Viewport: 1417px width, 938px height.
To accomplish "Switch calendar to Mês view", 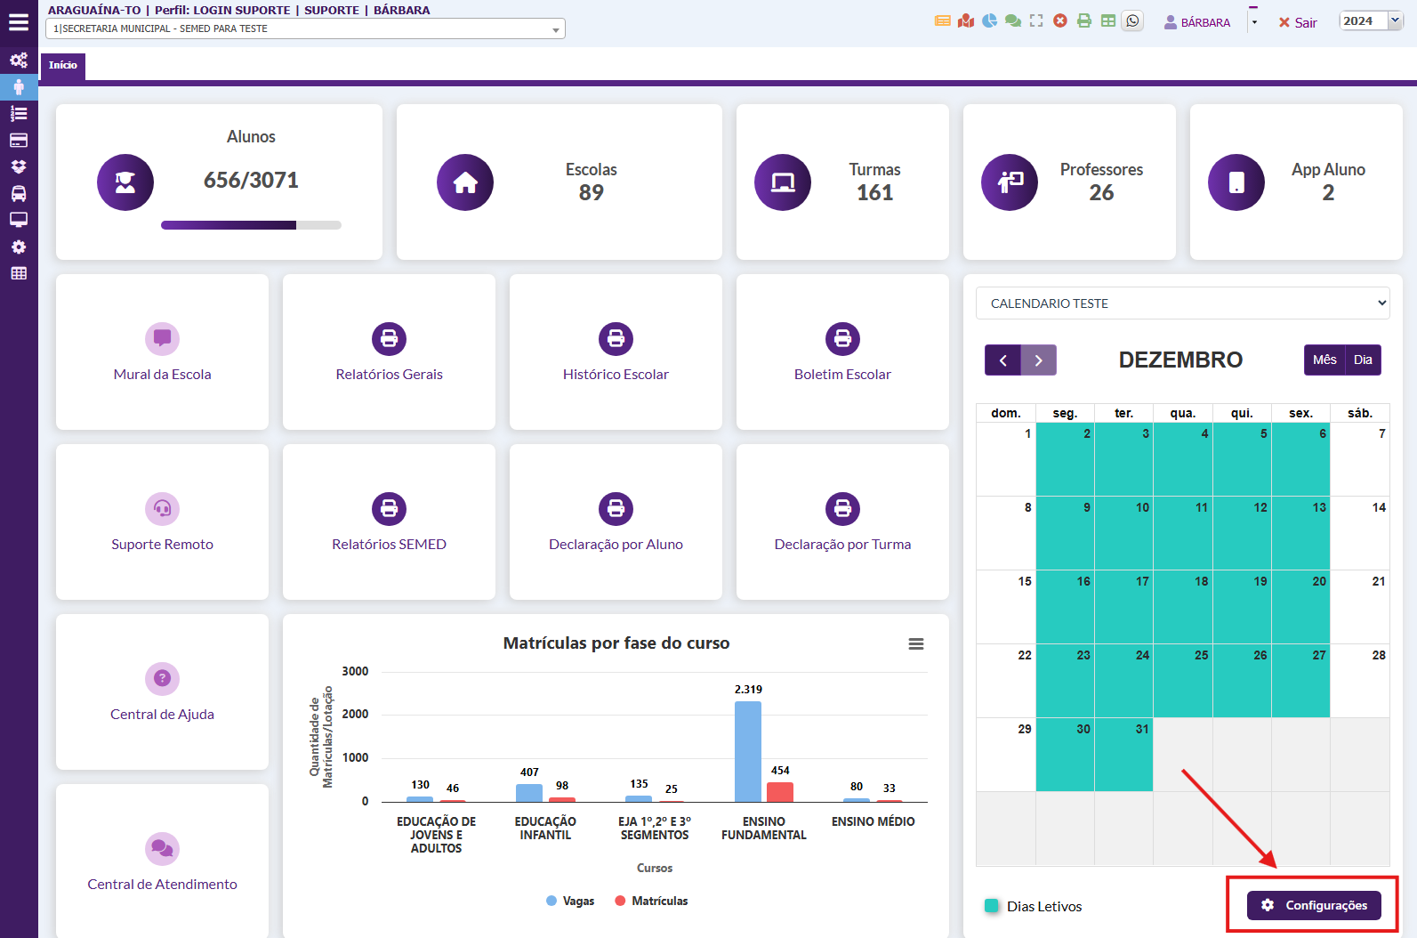I will (x=1324, y=360).
